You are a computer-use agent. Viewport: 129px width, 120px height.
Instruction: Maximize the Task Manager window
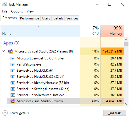tap(110, 4)
